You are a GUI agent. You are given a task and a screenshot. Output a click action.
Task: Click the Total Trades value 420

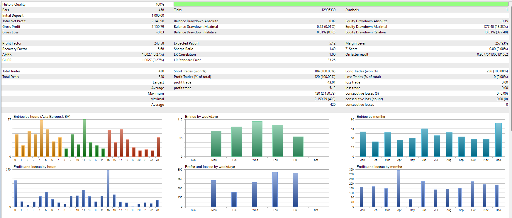(x=161, y=71)
